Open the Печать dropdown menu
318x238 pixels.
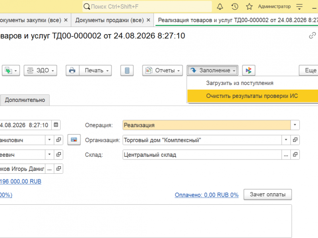(95, 71)
